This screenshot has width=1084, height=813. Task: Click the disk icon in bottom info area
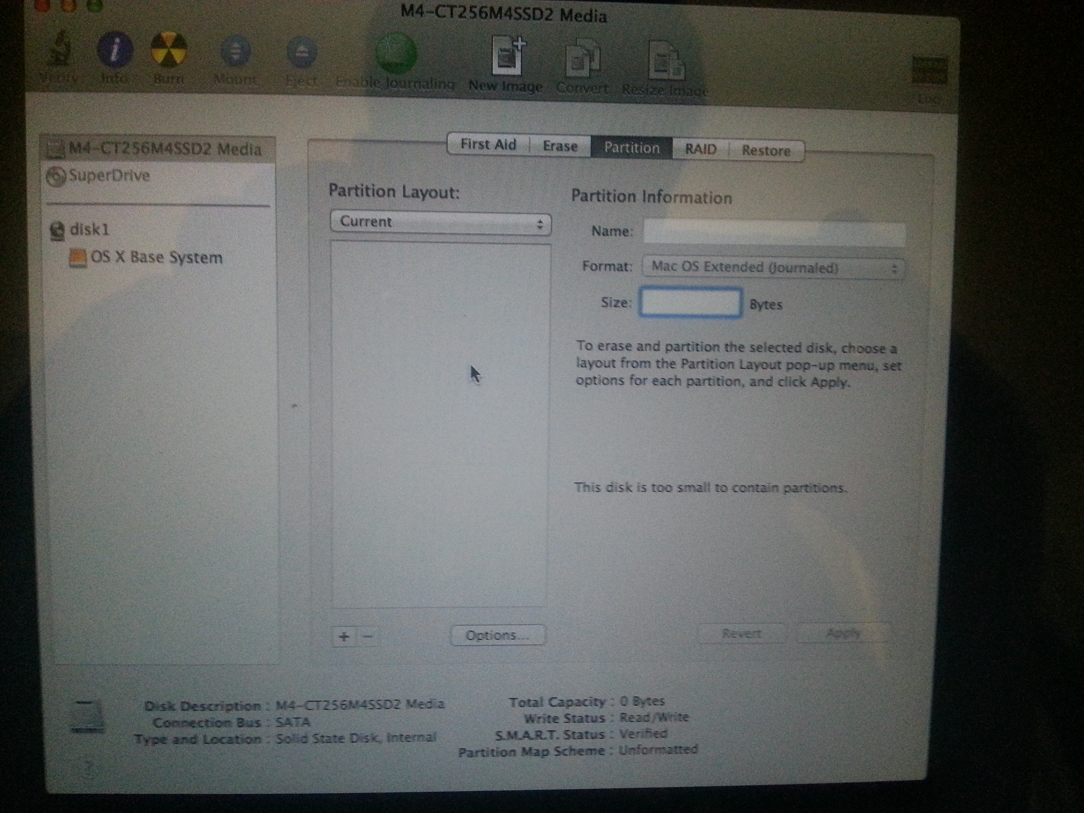(x=87, y=716)
